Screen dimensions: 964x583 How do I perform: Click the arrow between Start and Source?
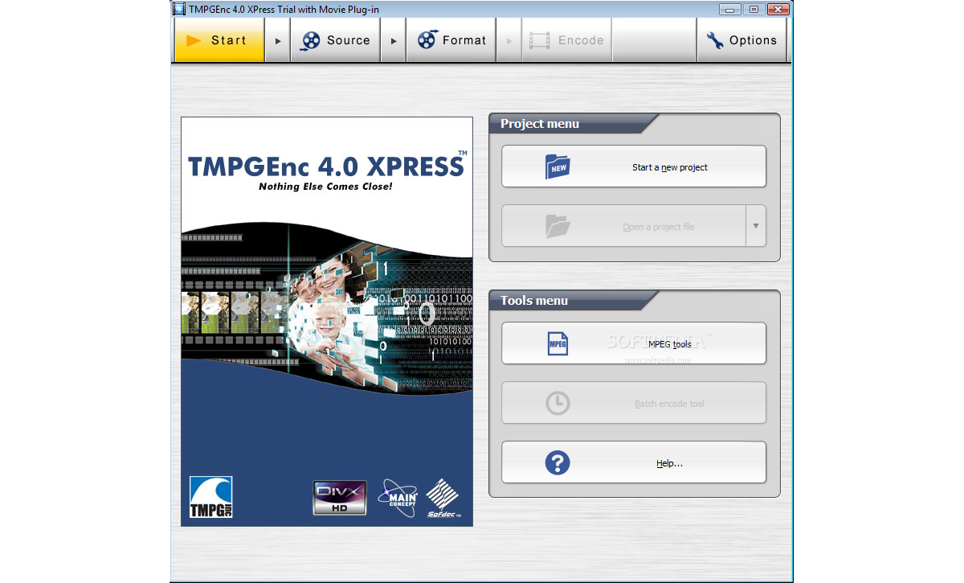278,40
